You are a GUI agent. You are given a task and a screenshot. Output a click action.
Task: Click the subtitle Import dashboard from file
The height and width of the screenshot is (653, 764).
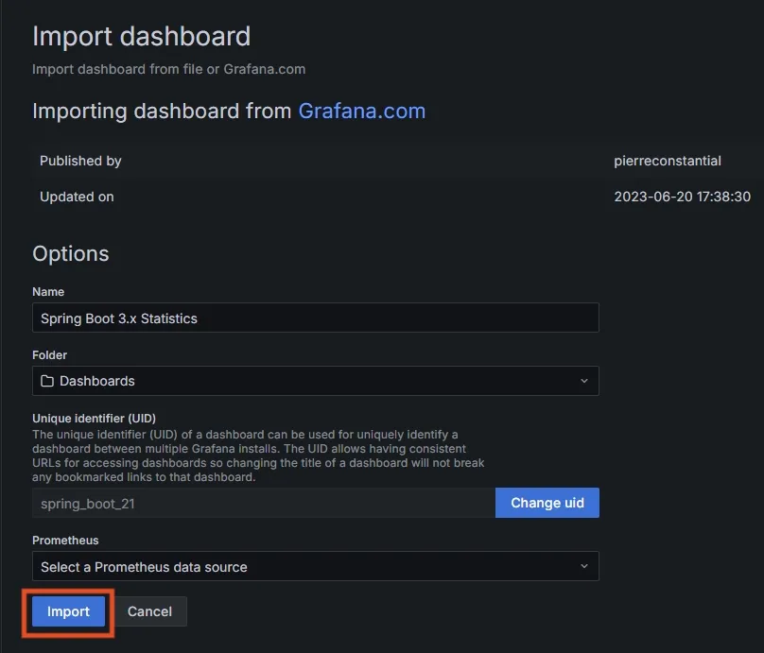pyautogui.click(x=168, y=69)
